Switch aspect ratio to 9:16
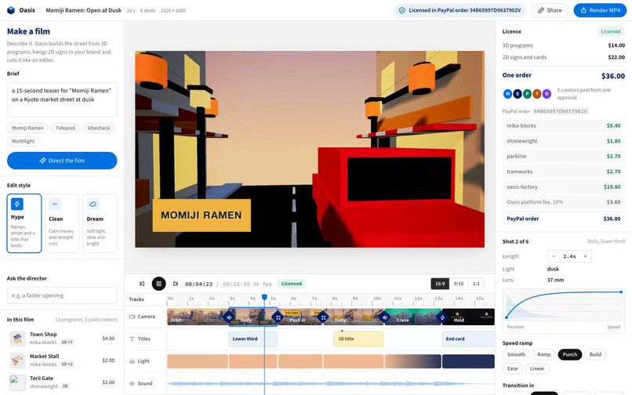 pyautogui.click(x=459, y=284)
